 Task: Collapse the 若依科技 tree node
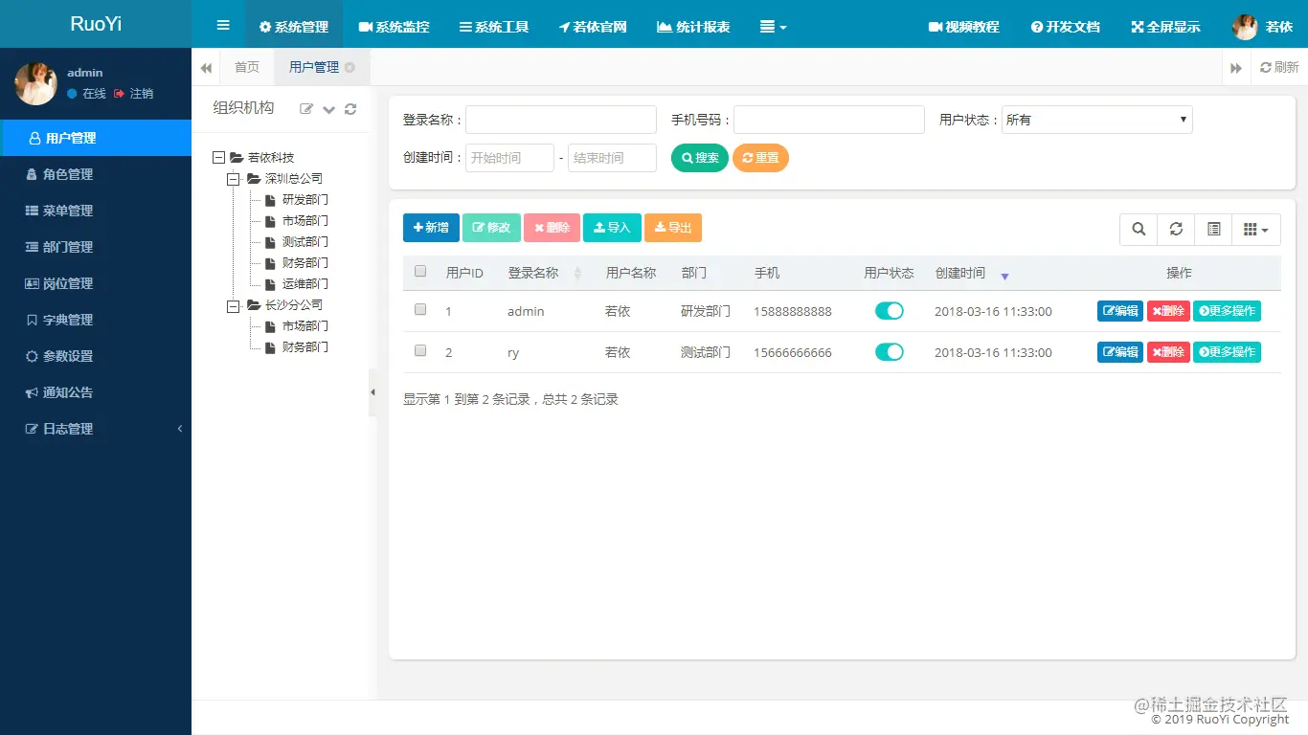pyautogui.click(x=219, y=158)
